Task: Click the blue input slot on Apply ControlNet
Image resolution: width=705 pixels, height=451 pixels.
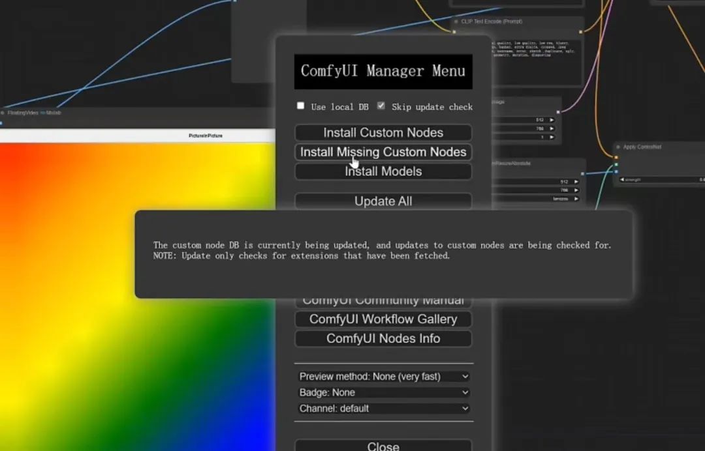Action: 616,171
